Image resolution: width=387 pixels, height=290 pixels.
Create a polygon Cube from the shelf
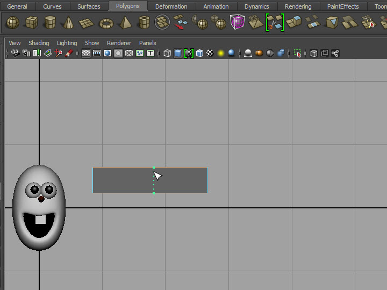32,23
